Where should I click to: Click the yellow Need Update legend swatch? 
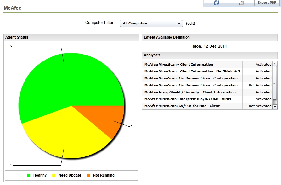point(54,176)
